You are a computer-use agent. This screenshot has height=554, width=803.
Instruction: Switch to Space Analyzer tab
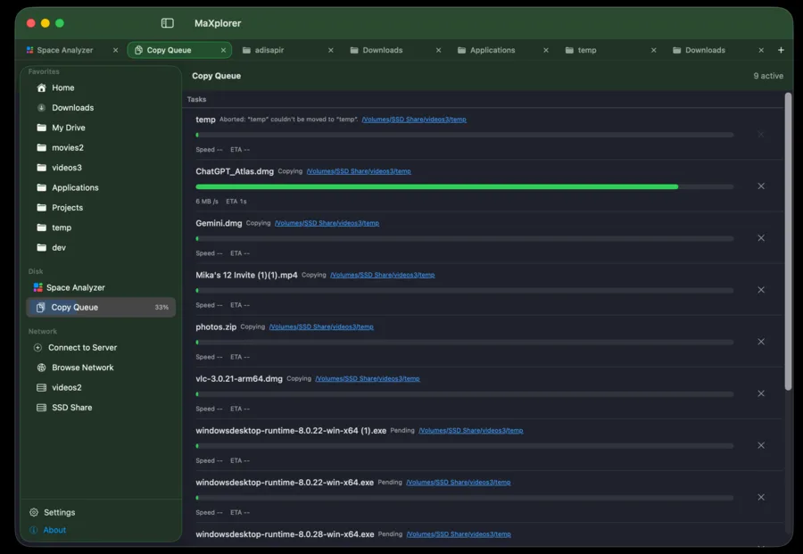[x=64, y=50]
